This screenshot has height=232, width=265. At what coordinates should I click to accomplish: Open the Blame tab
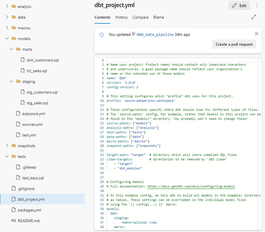(x=159, y=17)
